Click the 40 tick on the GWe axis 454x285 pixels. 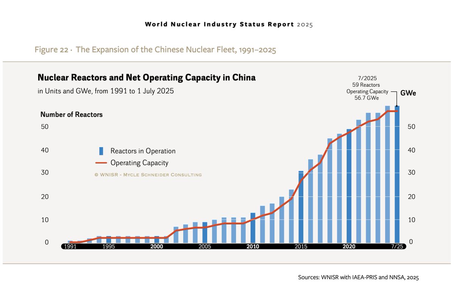412,150
